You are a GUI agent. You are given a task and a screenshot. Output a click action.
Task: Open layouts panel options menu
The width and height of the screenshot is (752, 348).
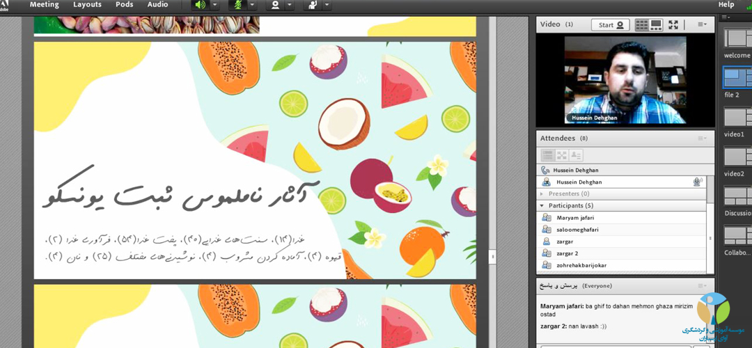pos(726,17)
